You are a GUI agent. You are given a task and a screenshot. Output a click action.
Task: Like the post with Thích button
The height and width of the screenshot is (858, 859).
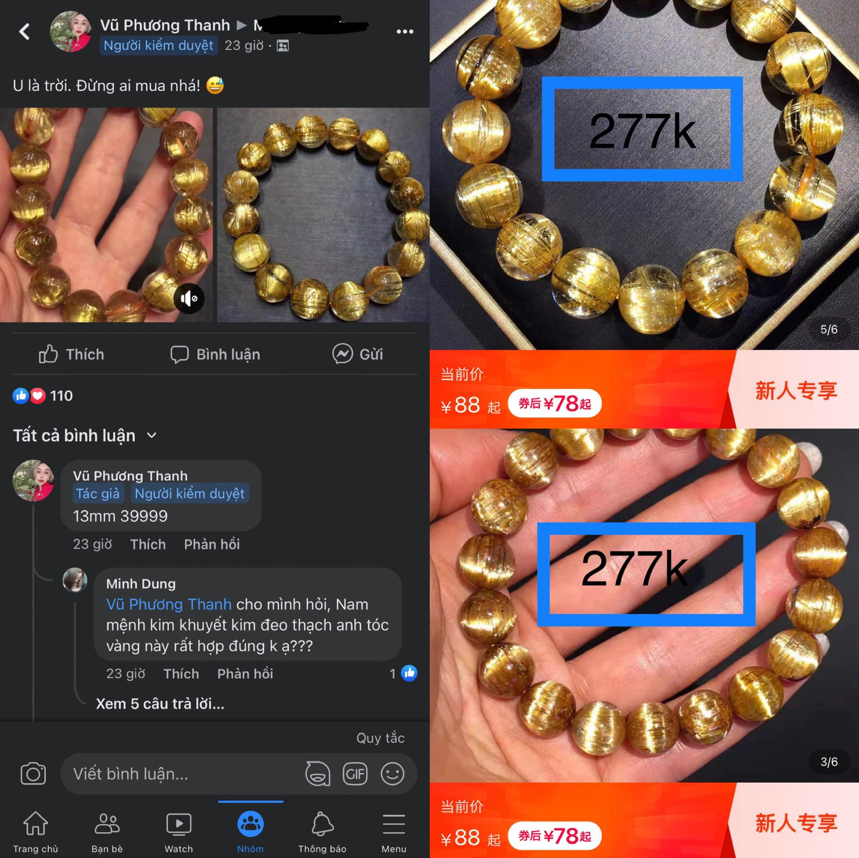pos(71,354)
